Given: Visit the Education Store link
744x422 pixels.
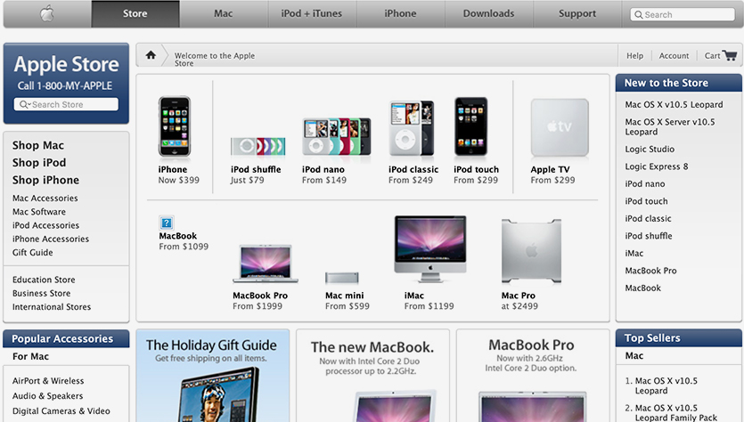Looking at the screenshot, I should [x=44, y=280].
